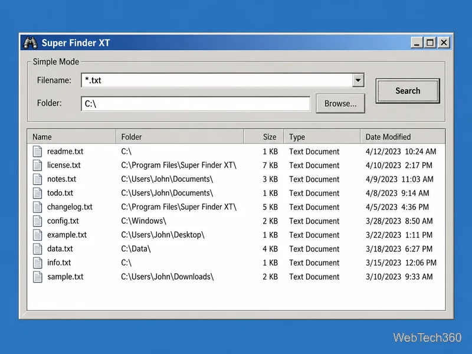This screenshot has width=472, height=354.
Task: Click the C:\Data\ folder cell
Action: (x=136, y=249)
